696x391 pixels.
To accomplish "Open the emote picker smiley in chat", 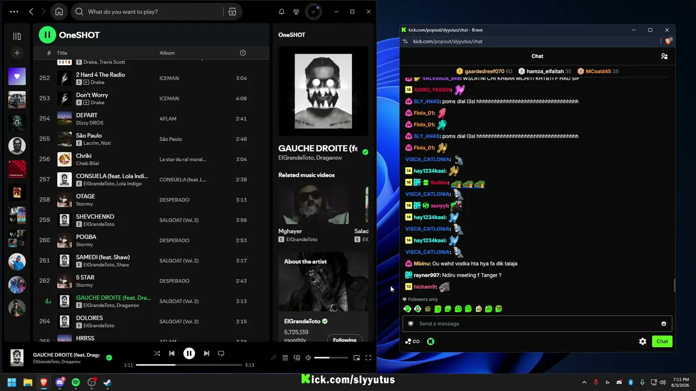I will 663,324.
